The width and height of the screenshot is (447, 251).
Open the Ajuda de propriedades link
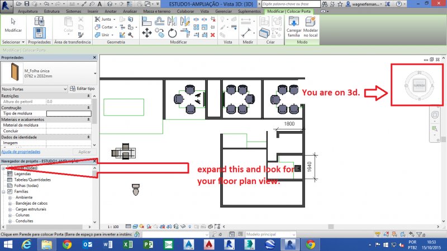click(21, 152)
